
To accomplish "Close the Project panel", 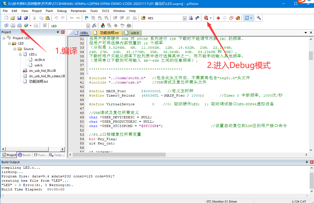I will coord(63,32).
